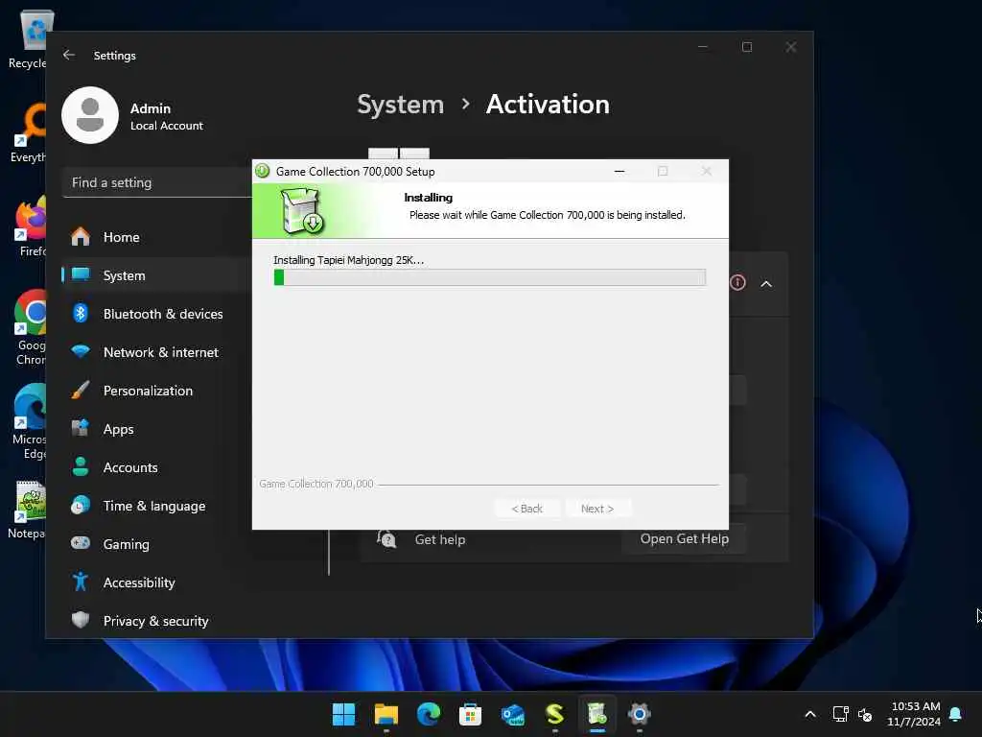Viewport: 982px width, 737px height.
Task: Click the Setup title bar icon
Action: pyautogui.click(x=263, y=171)
